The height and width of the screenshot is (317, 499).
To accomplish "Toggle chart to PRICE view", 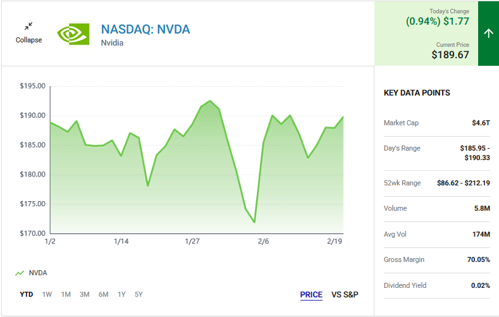I will [311, 295].
